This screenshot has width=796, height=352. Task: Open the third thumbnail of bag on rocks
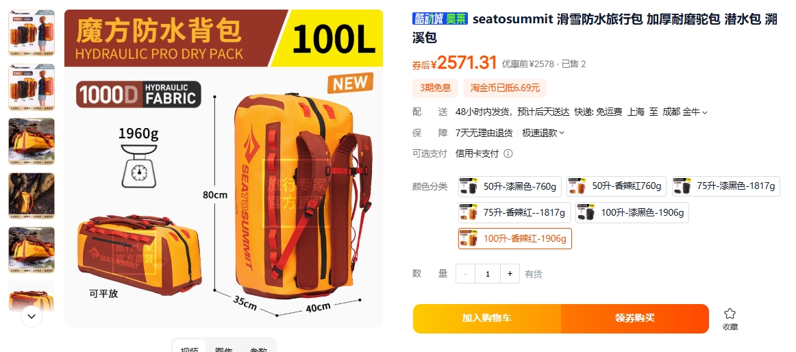(x=32, y=142)
